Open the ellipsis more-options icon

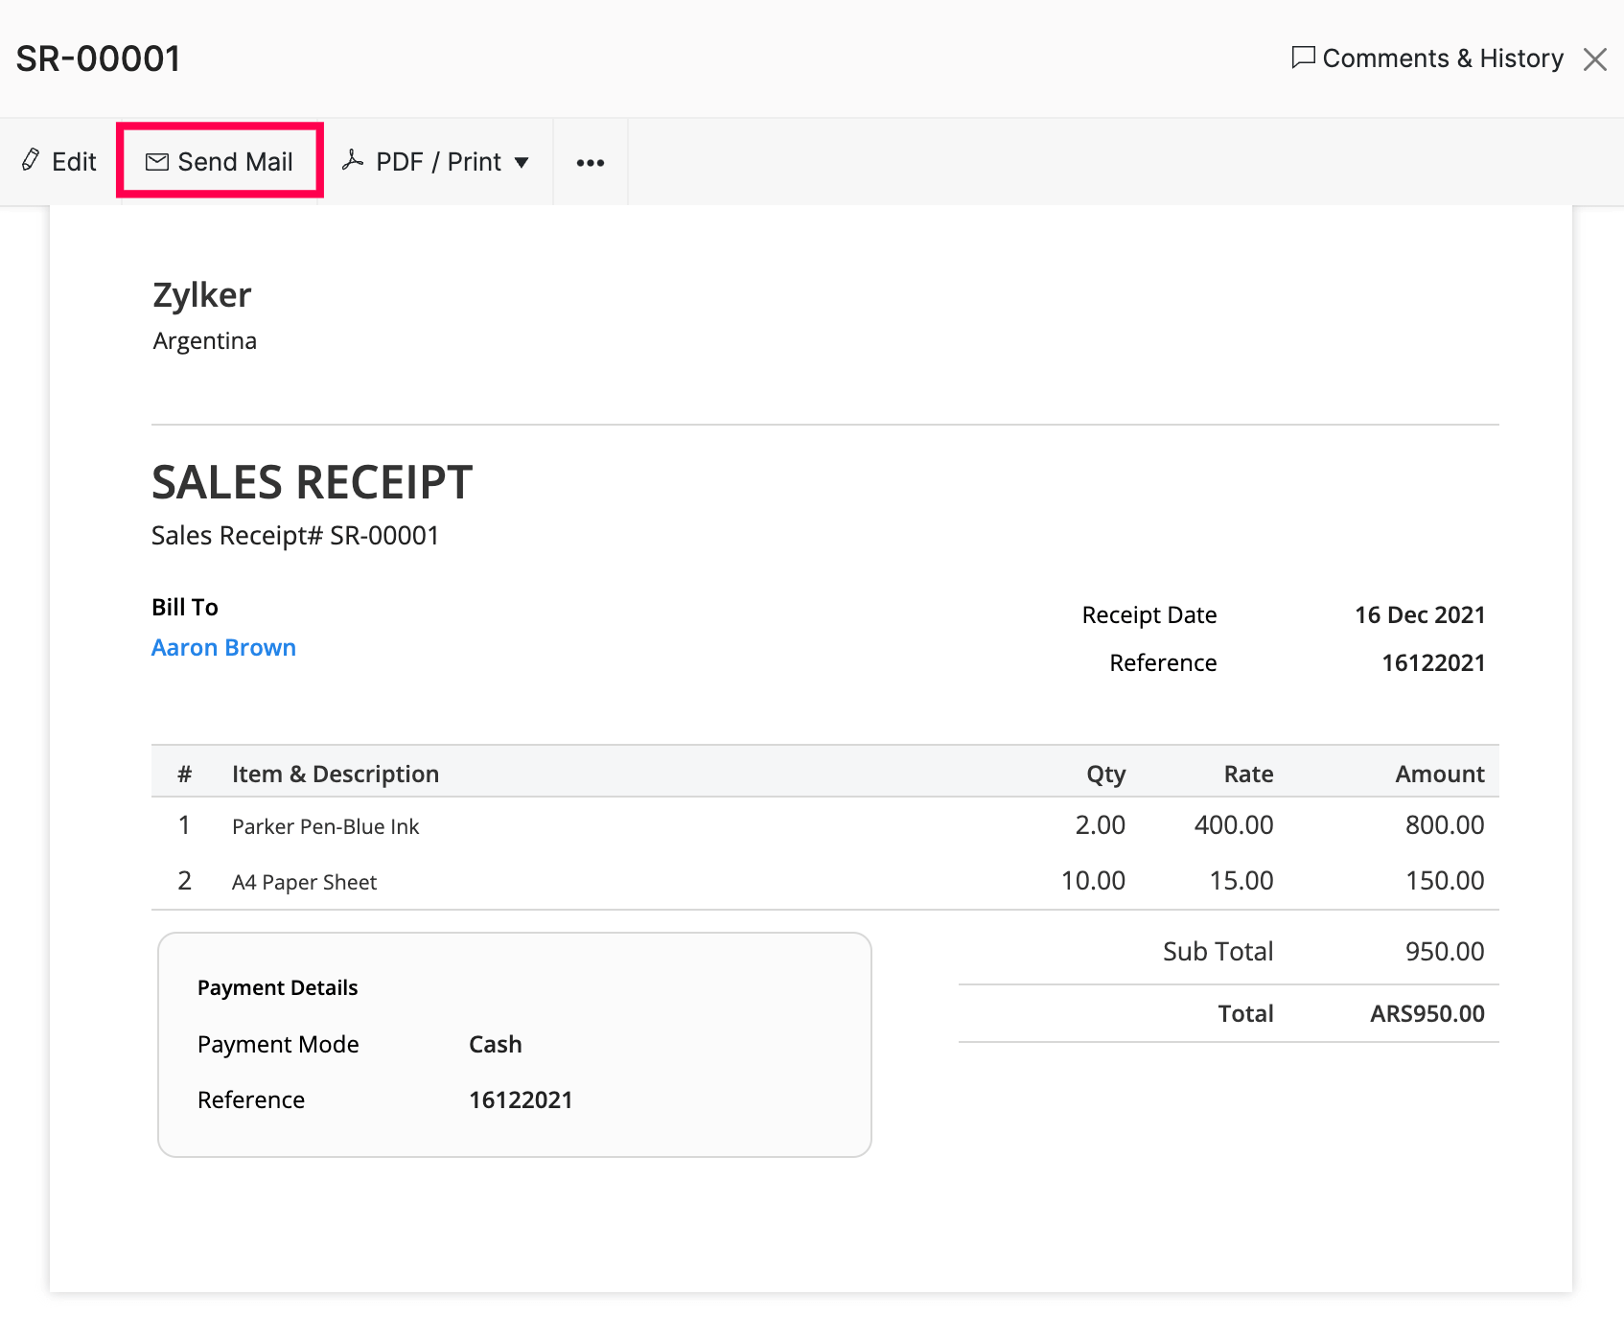click(590, 163)
